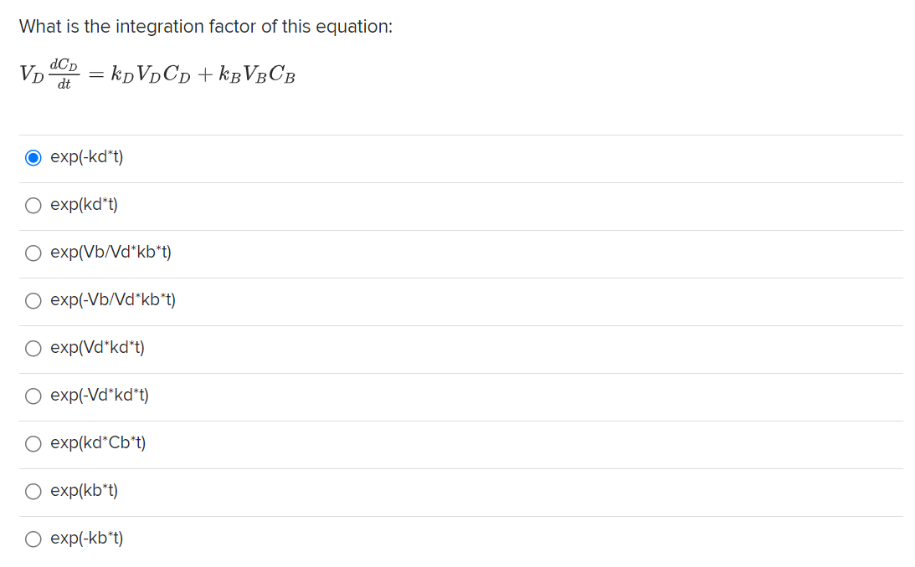The height and width of the screenshot is (567, 915).
Task: Select the exp(-kb*t) answer choice
Action: 33,539
